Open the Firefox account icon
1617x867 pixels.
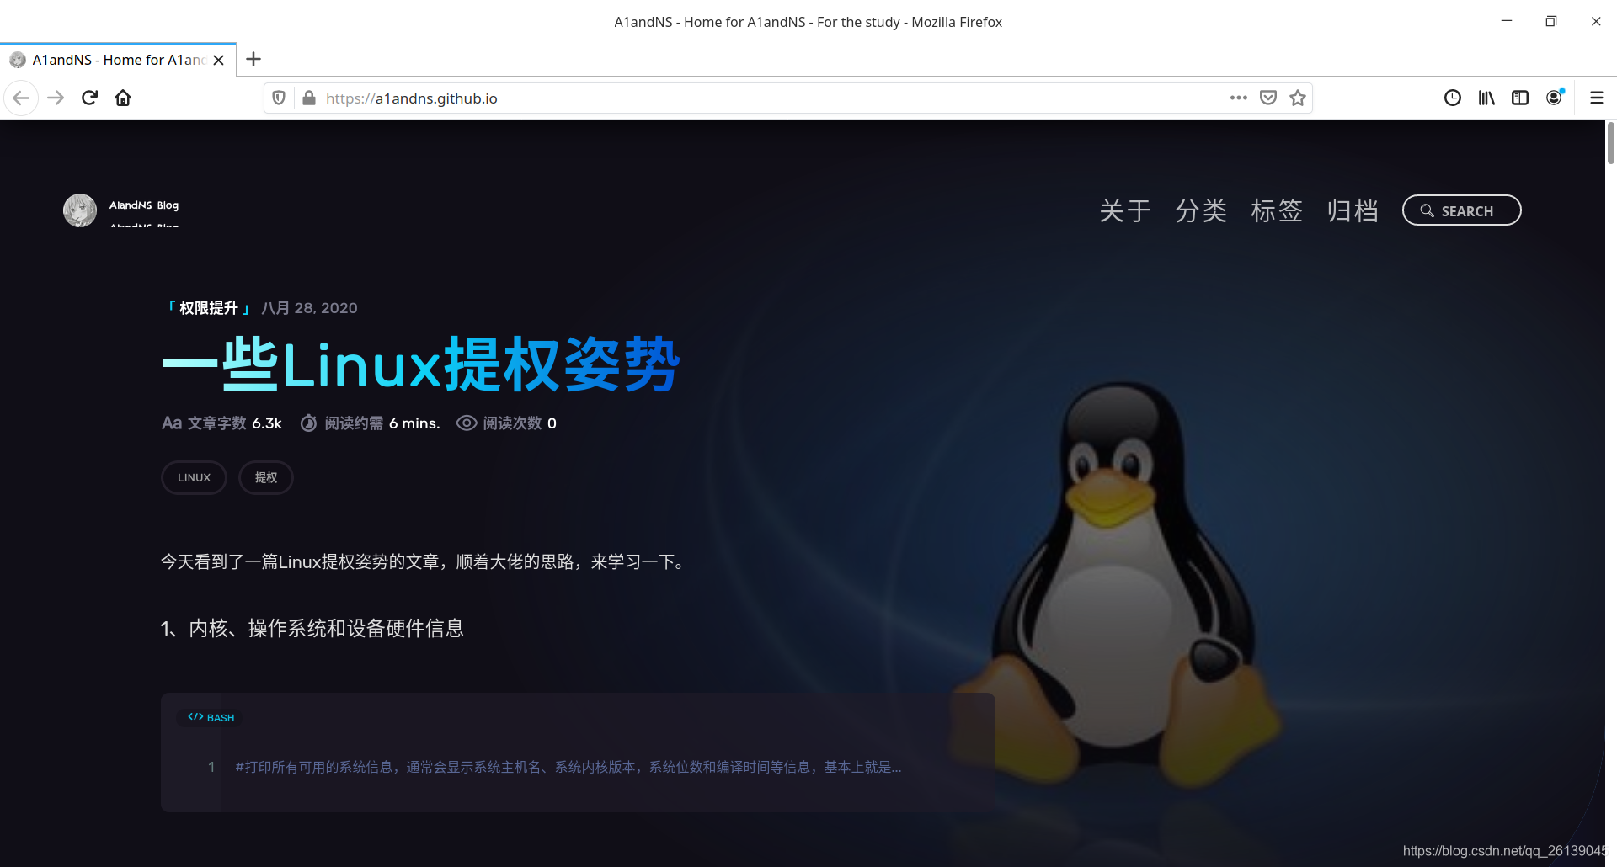coord(1555,98)
